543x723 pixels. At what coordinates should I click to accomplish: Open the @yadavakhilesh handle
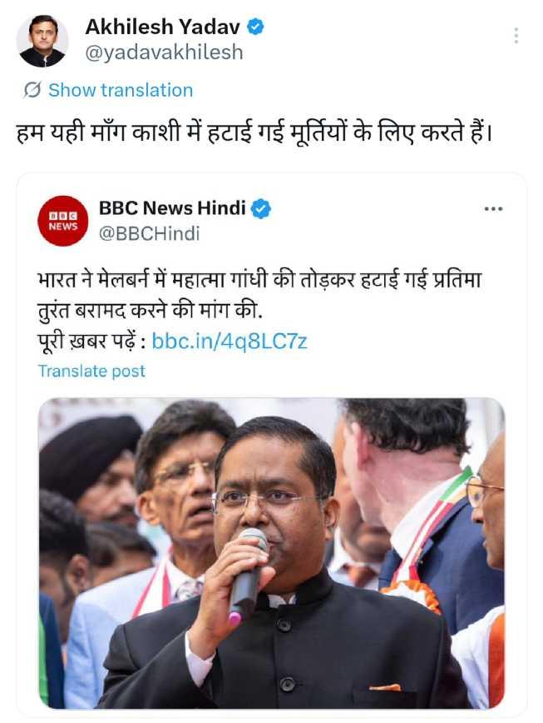tap(164, 52)
